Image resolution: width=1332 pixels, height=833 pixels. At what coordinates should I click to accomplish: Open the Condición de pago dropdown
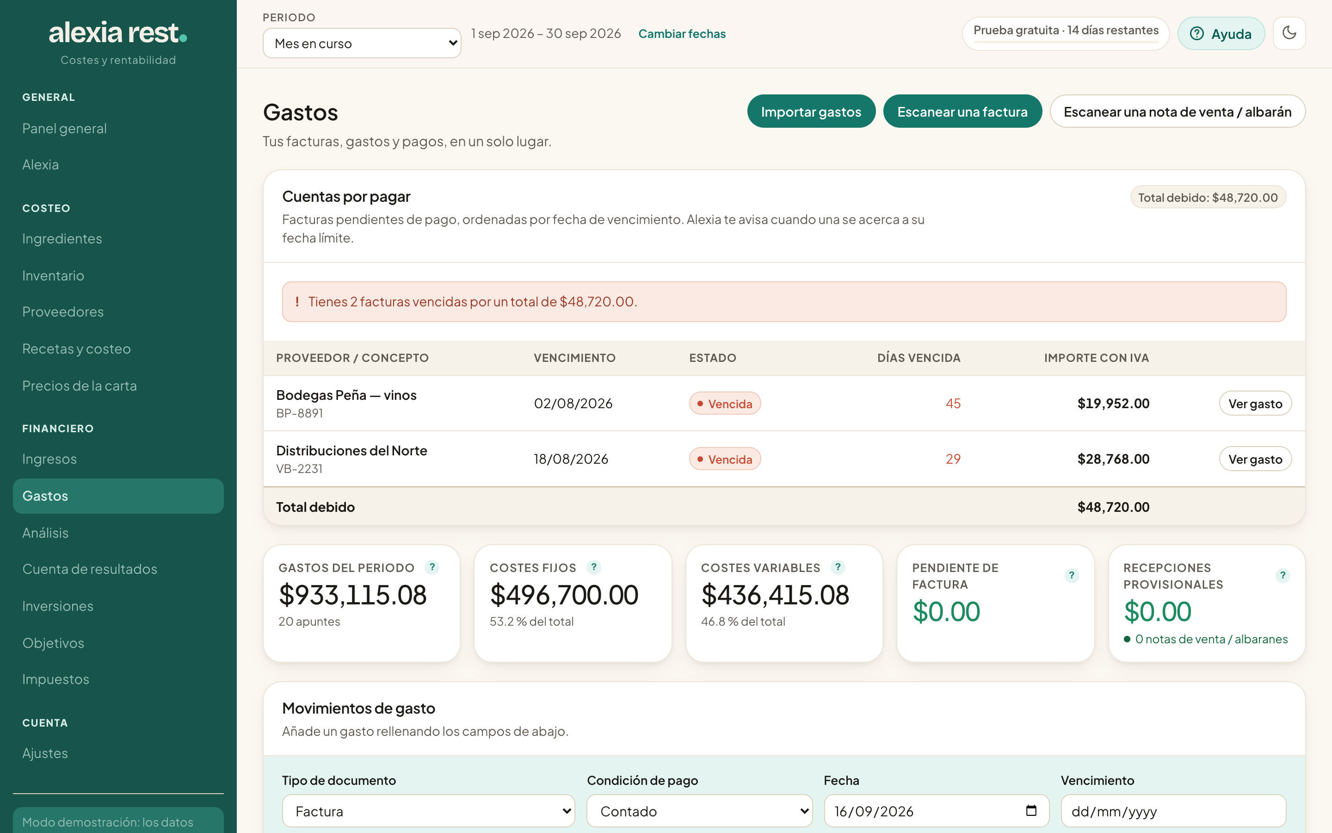699,811
